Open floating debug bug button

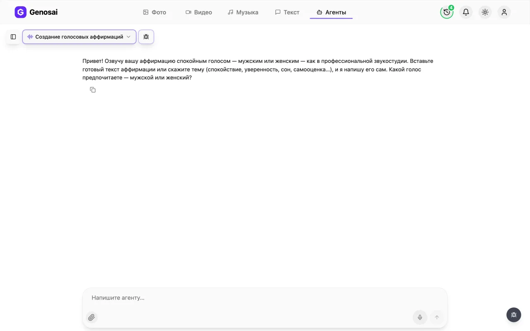[514, 315]
